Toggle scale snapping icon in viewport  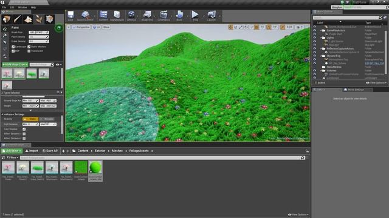point(282,27)
